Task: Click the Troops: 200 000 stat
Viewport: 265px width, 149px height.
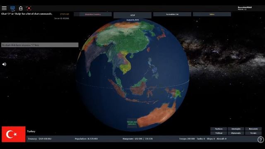Action: point(187,139)
